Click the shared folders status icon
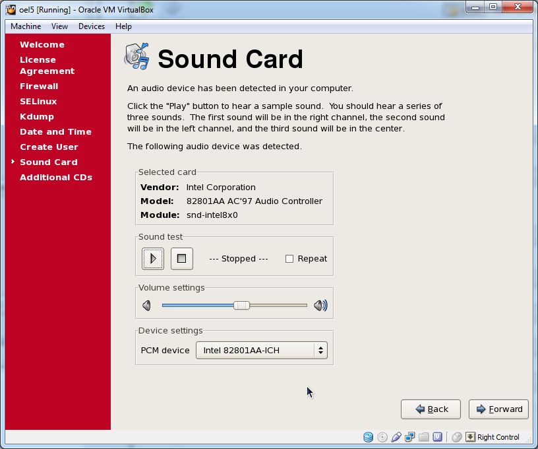 (x=424, y=437)
